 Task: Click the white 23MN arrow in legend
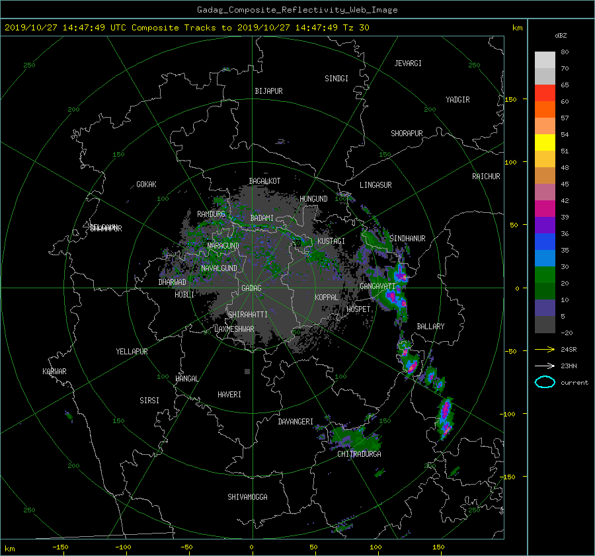tap(545, 366)
